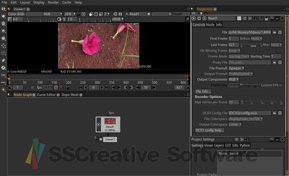Screen dimensions: 289x176
Task: Toggle the timeline frame range lock icon
Action: pos(68,87)
